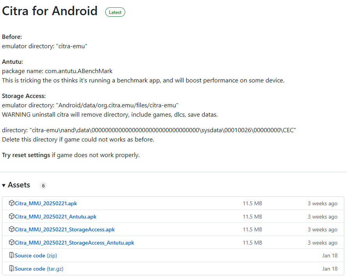347x278 pixels.
Task: Click the 11.5 MB size of StorageAccess_Antutu.apk row
Action: point(252,243)
